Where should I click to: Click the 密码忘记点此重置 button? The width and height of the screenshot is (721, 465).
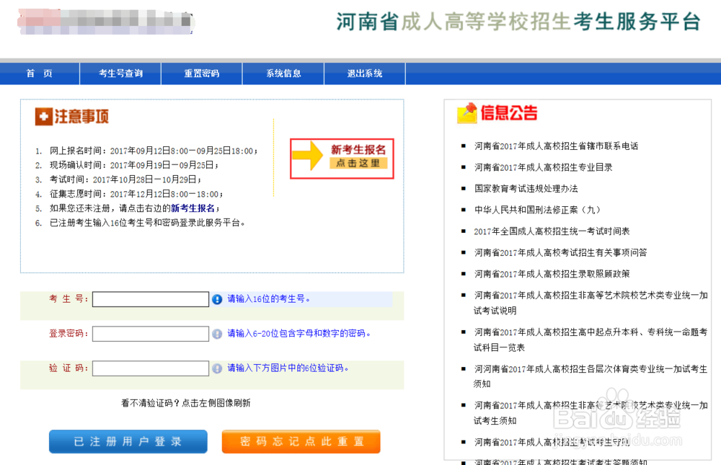click(x=301, y=441)
